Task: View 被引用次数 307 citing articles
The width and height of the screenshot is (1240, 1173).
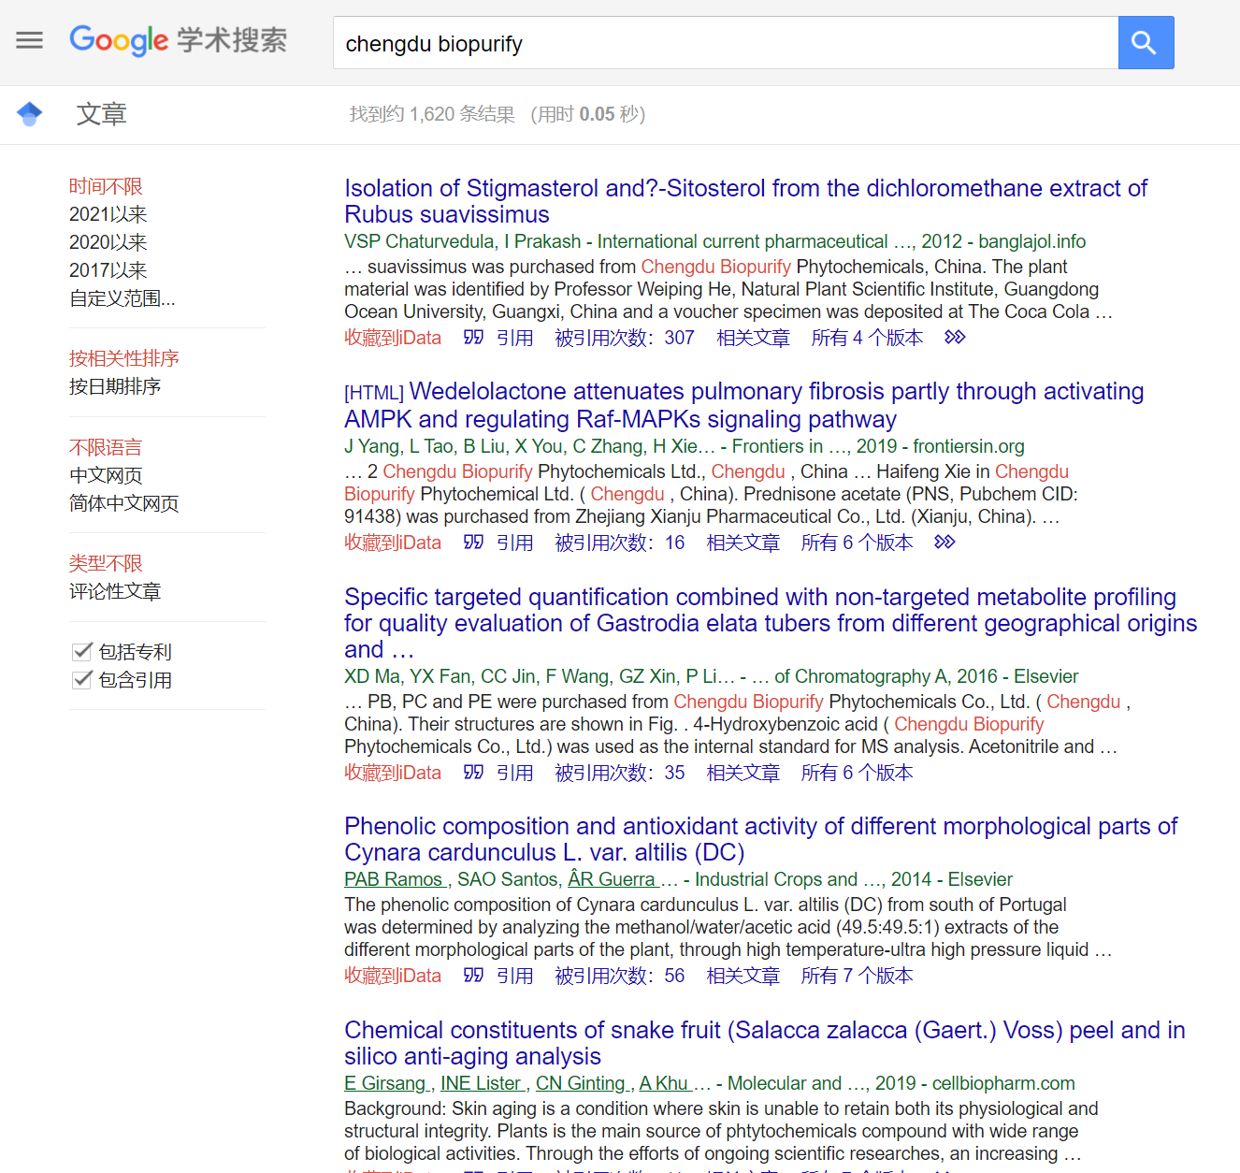Action: (625, 338)
